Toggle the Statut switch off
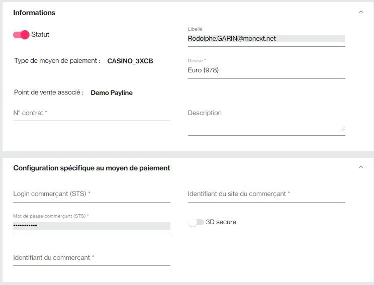This screenshot has height=285, width=374. (x=21, y=35)
